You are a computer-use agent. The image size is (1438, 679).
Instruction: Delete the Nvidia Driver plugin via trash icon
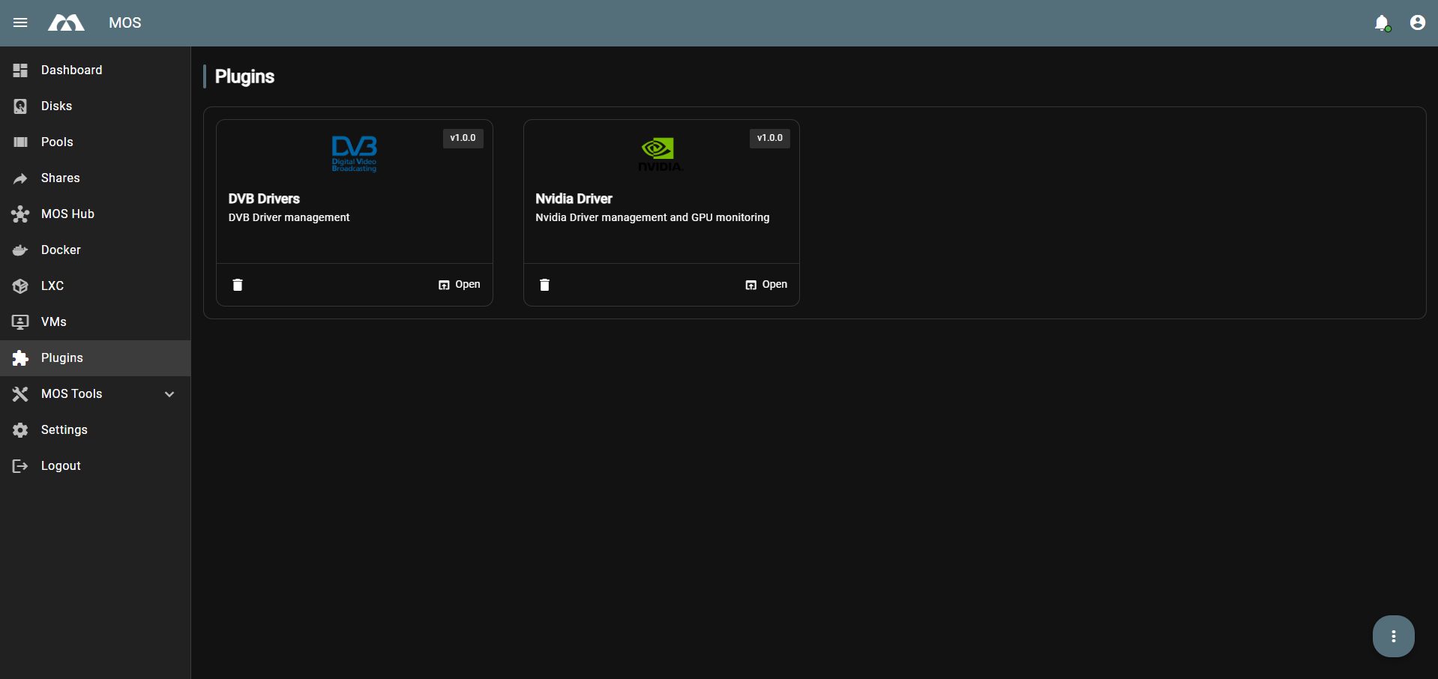(x=544, y=285)
